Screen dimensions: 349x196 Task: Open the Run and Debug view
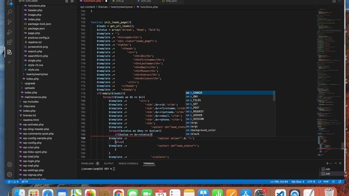click(x=10, y=32)
